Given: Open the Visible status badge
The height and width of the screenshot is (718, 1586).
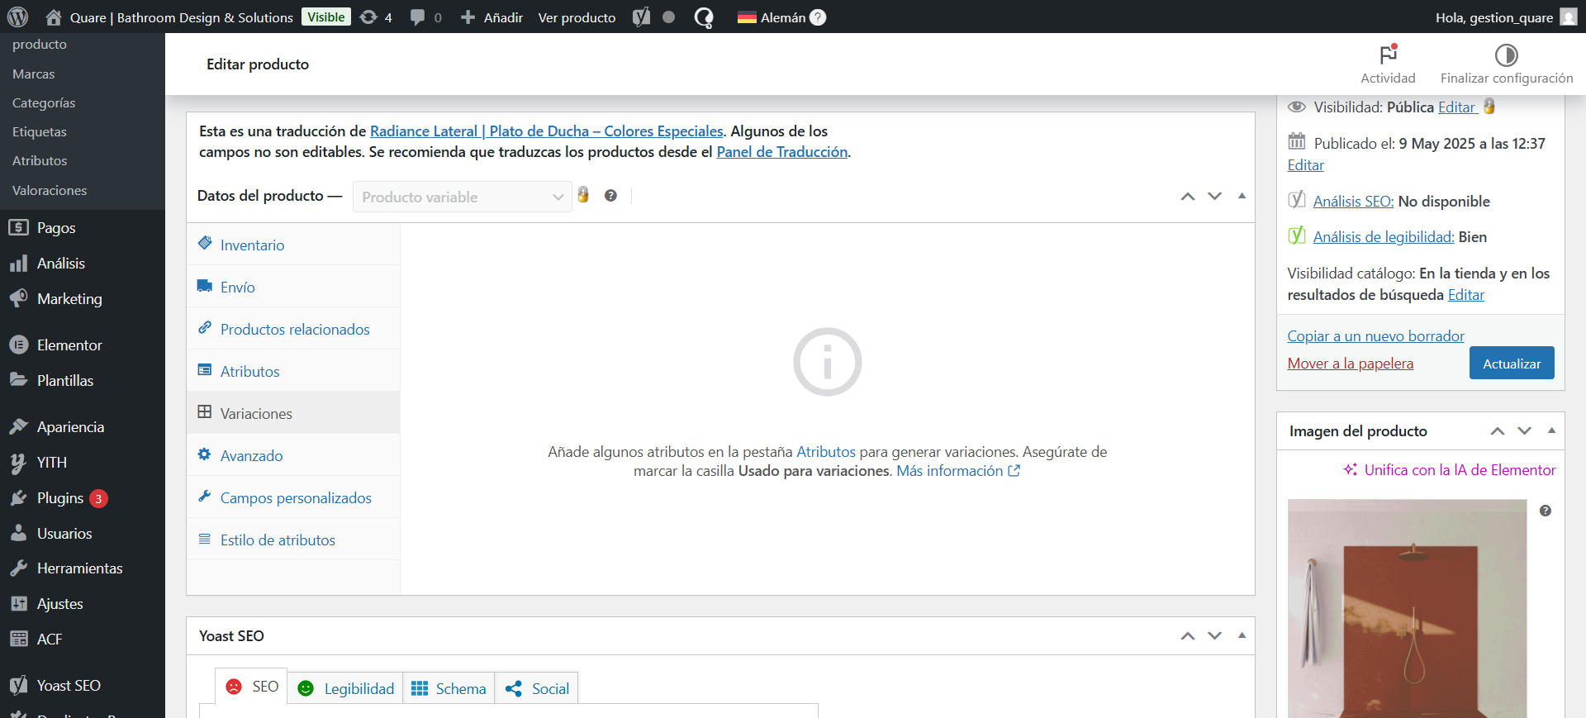Looking at the screenshot, I should (x=326, y=17).
